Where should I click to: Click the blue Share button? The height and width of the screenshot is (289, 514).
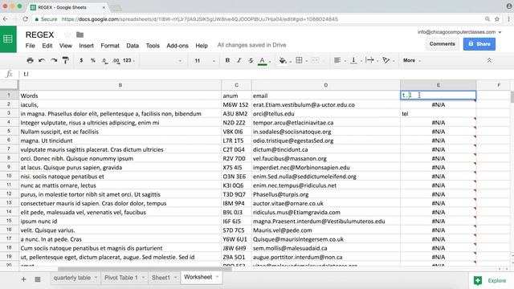click(479, 44)
